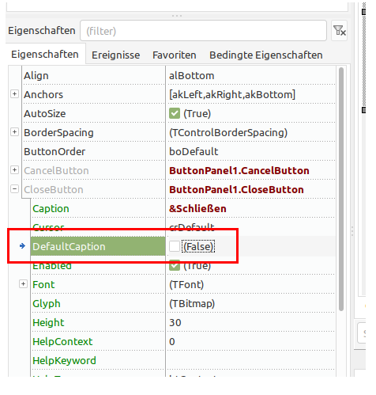Click the property grid vertical scrollbar
Screen dimensions: 376x395
(x=341, y=189)
